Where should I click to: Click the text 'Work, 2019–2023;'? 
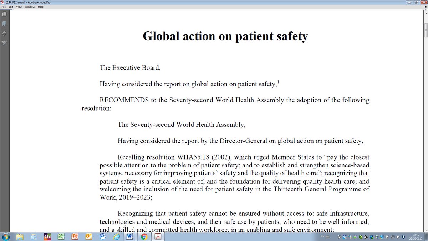[x=126, y=197]
